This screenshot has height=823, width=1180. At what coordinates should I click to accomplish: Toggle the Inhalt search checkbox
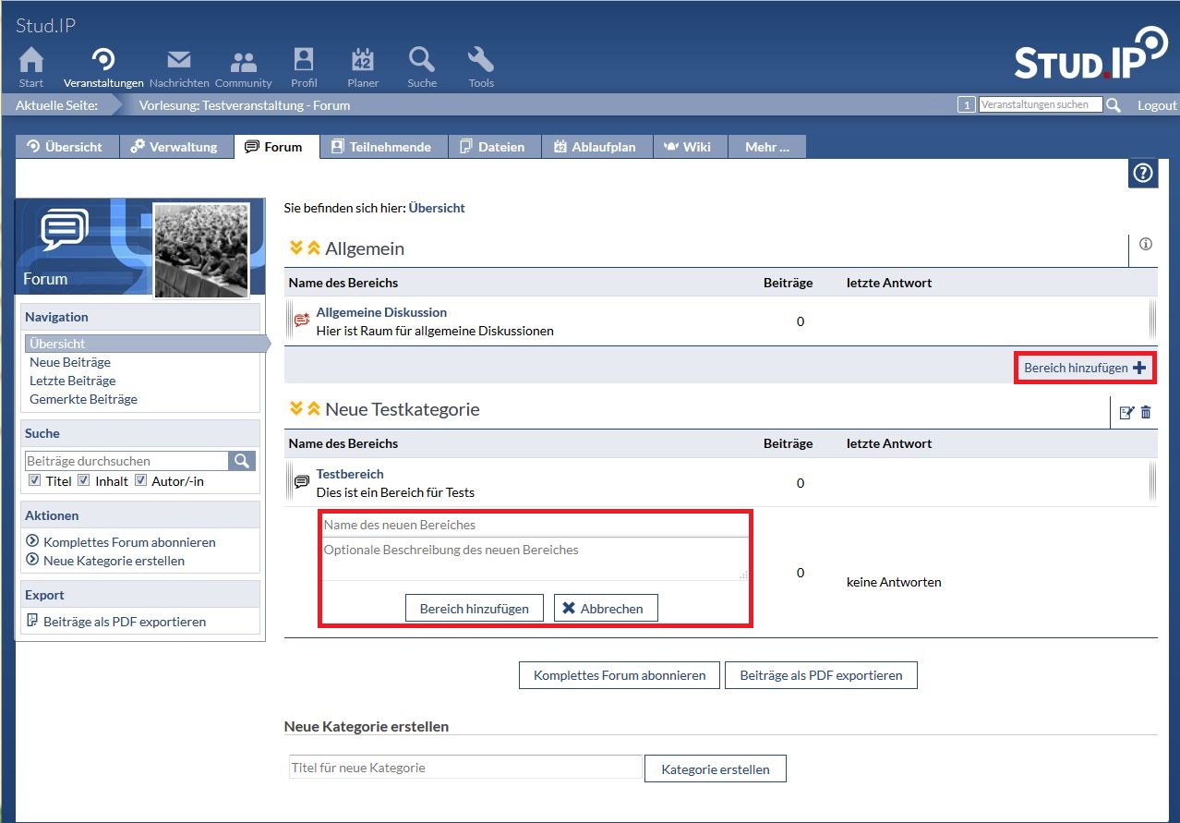click(x=84, y=480)
